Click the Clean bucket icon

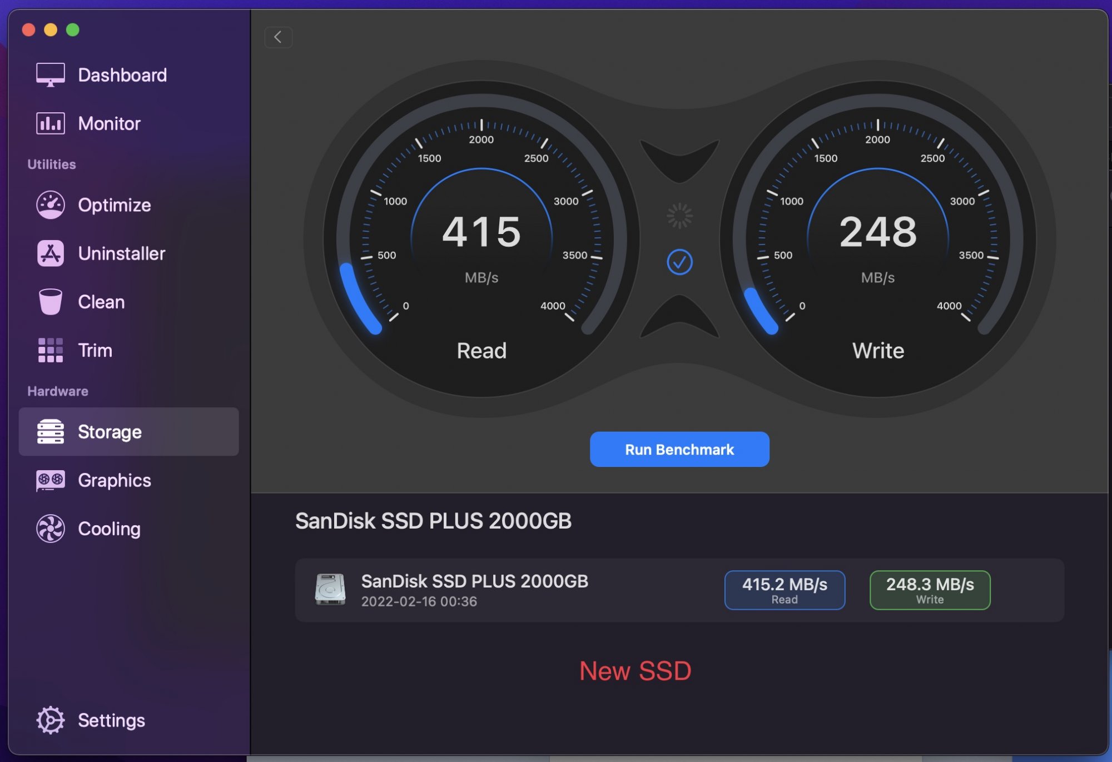(x=50, y=302)
